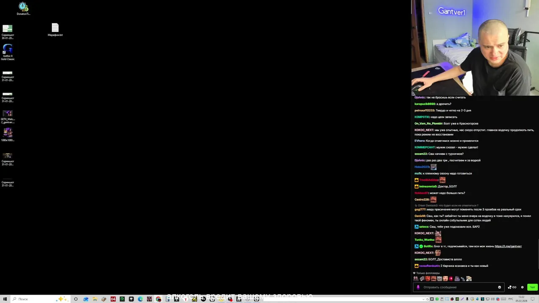Expand hidden system tray icons chevron
This screenshot has height=303, width=539.
[423, 299]
